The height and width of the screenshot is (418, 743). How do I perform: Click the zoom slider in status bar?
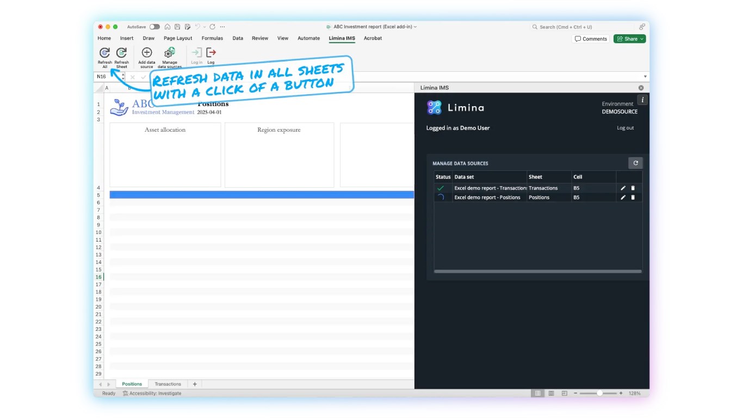point(598,393)
